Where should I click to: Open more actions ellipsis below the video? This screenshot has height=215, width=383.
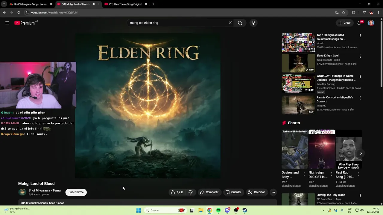(273, 192)
